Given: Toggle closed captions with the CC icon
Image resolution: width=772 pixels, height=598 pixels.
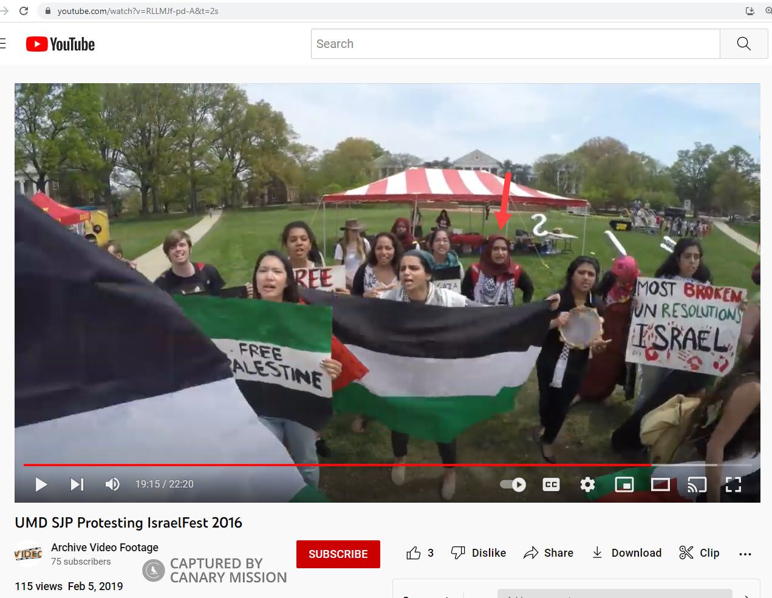Looking at the screenshot, I should click(550, 484).
